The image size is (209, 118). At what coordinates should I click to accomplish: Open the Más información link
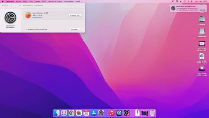pos(38,17)
